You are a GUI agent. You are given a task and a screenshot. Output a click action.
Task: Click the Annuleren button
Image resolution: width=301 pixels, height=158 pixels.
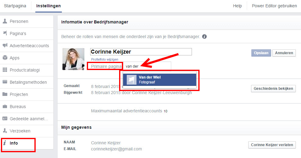tap(284, 53)
